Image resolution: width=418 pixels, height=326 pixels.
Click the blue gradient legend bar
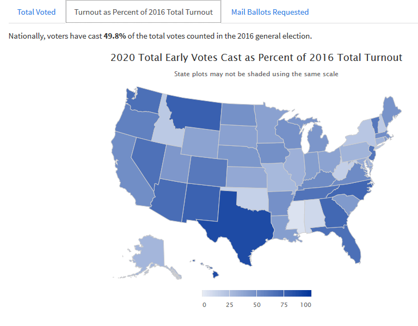point(256,293)
